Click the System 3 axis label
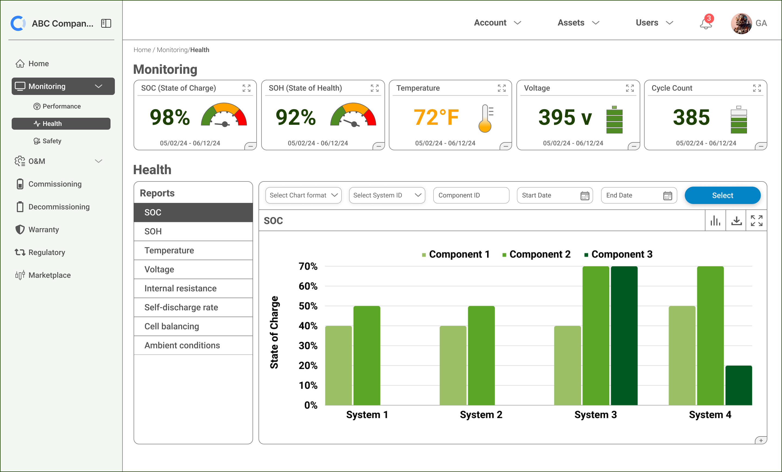The image size is (782, 472). [596, 414]
